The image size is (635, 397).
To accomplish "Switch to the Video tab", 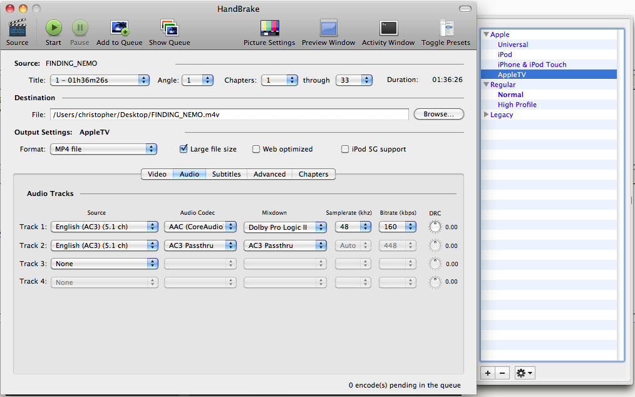I will [157, 174].
